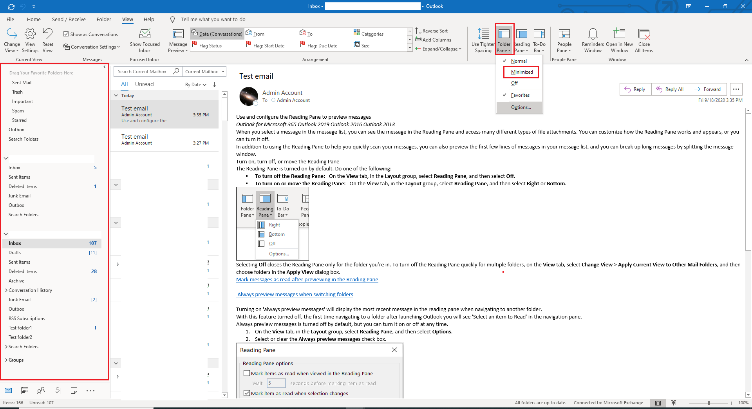Screen dimensions: 752x409
Task: Select Normal folder pane layout
Action: [519, 61]
